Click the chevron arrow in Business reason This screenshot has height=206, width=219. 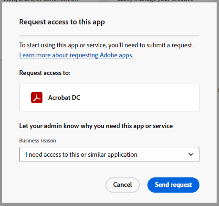coord(191,154)
